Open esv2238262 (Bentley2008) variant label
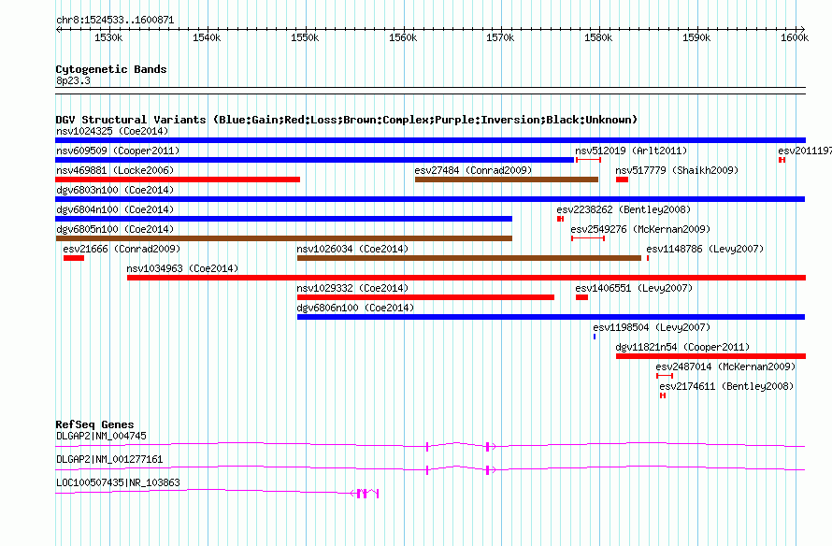Screen dimensions: 832x546 pos(624,209)
